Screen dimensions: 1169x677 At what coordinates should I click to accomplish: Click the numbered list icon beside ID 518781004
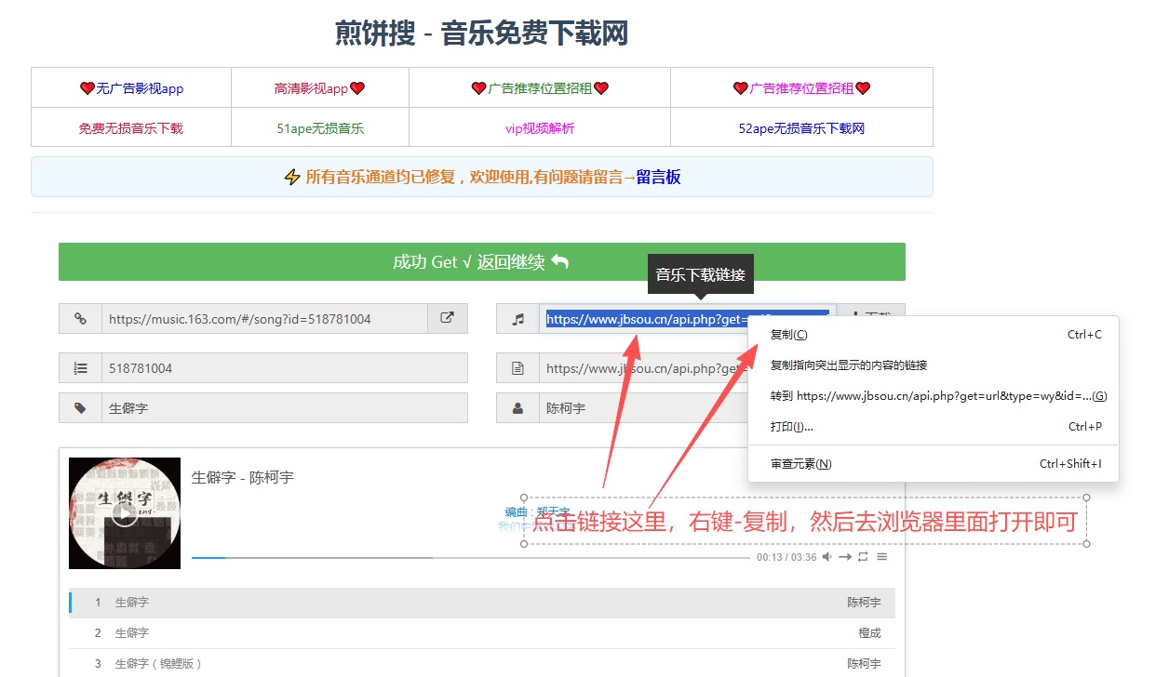click(80, 368)
